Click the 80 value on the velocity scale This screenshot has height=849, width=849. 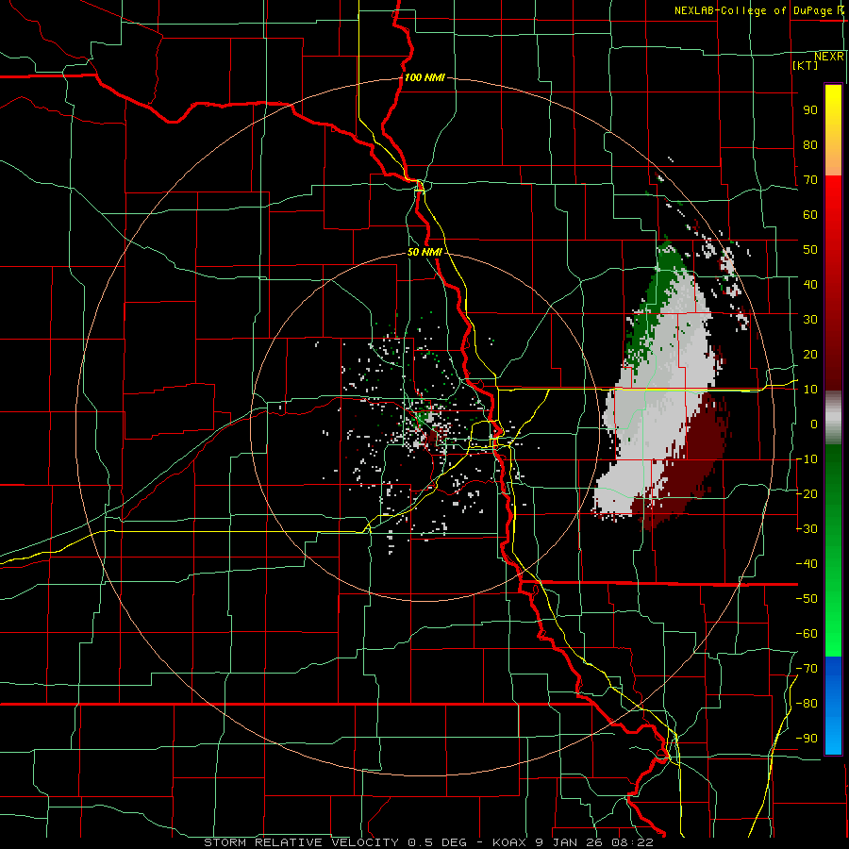(x=810, y=145)
